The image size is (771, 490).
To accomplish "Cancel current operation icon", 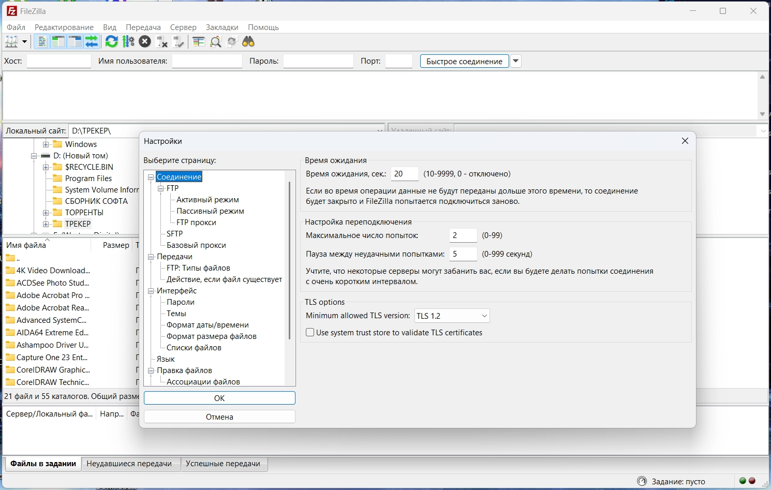I will (x=145, y=42).
